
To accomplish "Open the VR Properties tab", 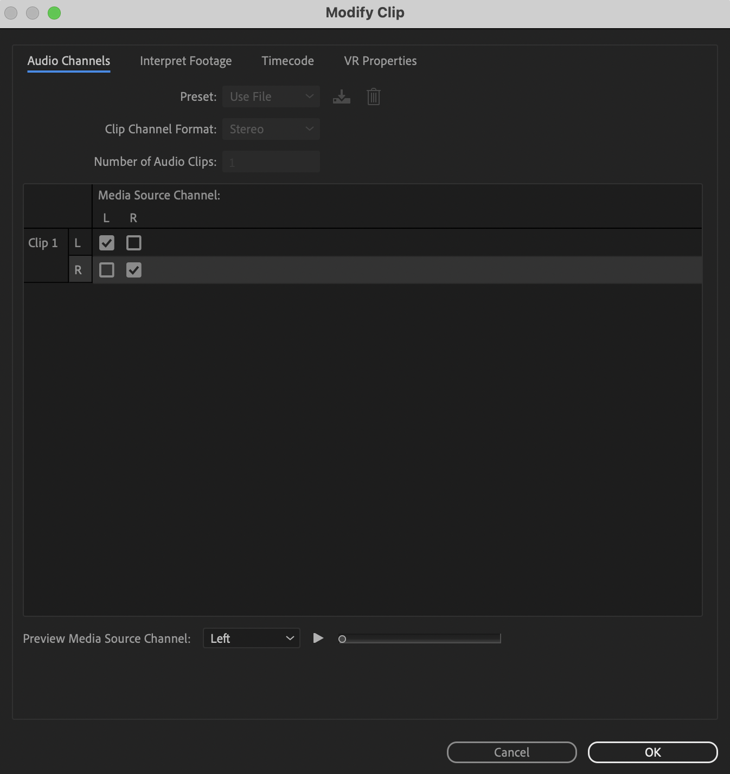I will (380, 61).
